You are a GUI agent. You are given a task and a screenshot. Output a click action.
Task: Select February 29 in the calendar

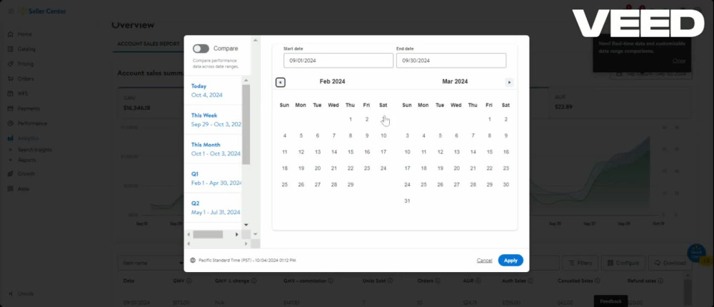[x=350, y=184]
